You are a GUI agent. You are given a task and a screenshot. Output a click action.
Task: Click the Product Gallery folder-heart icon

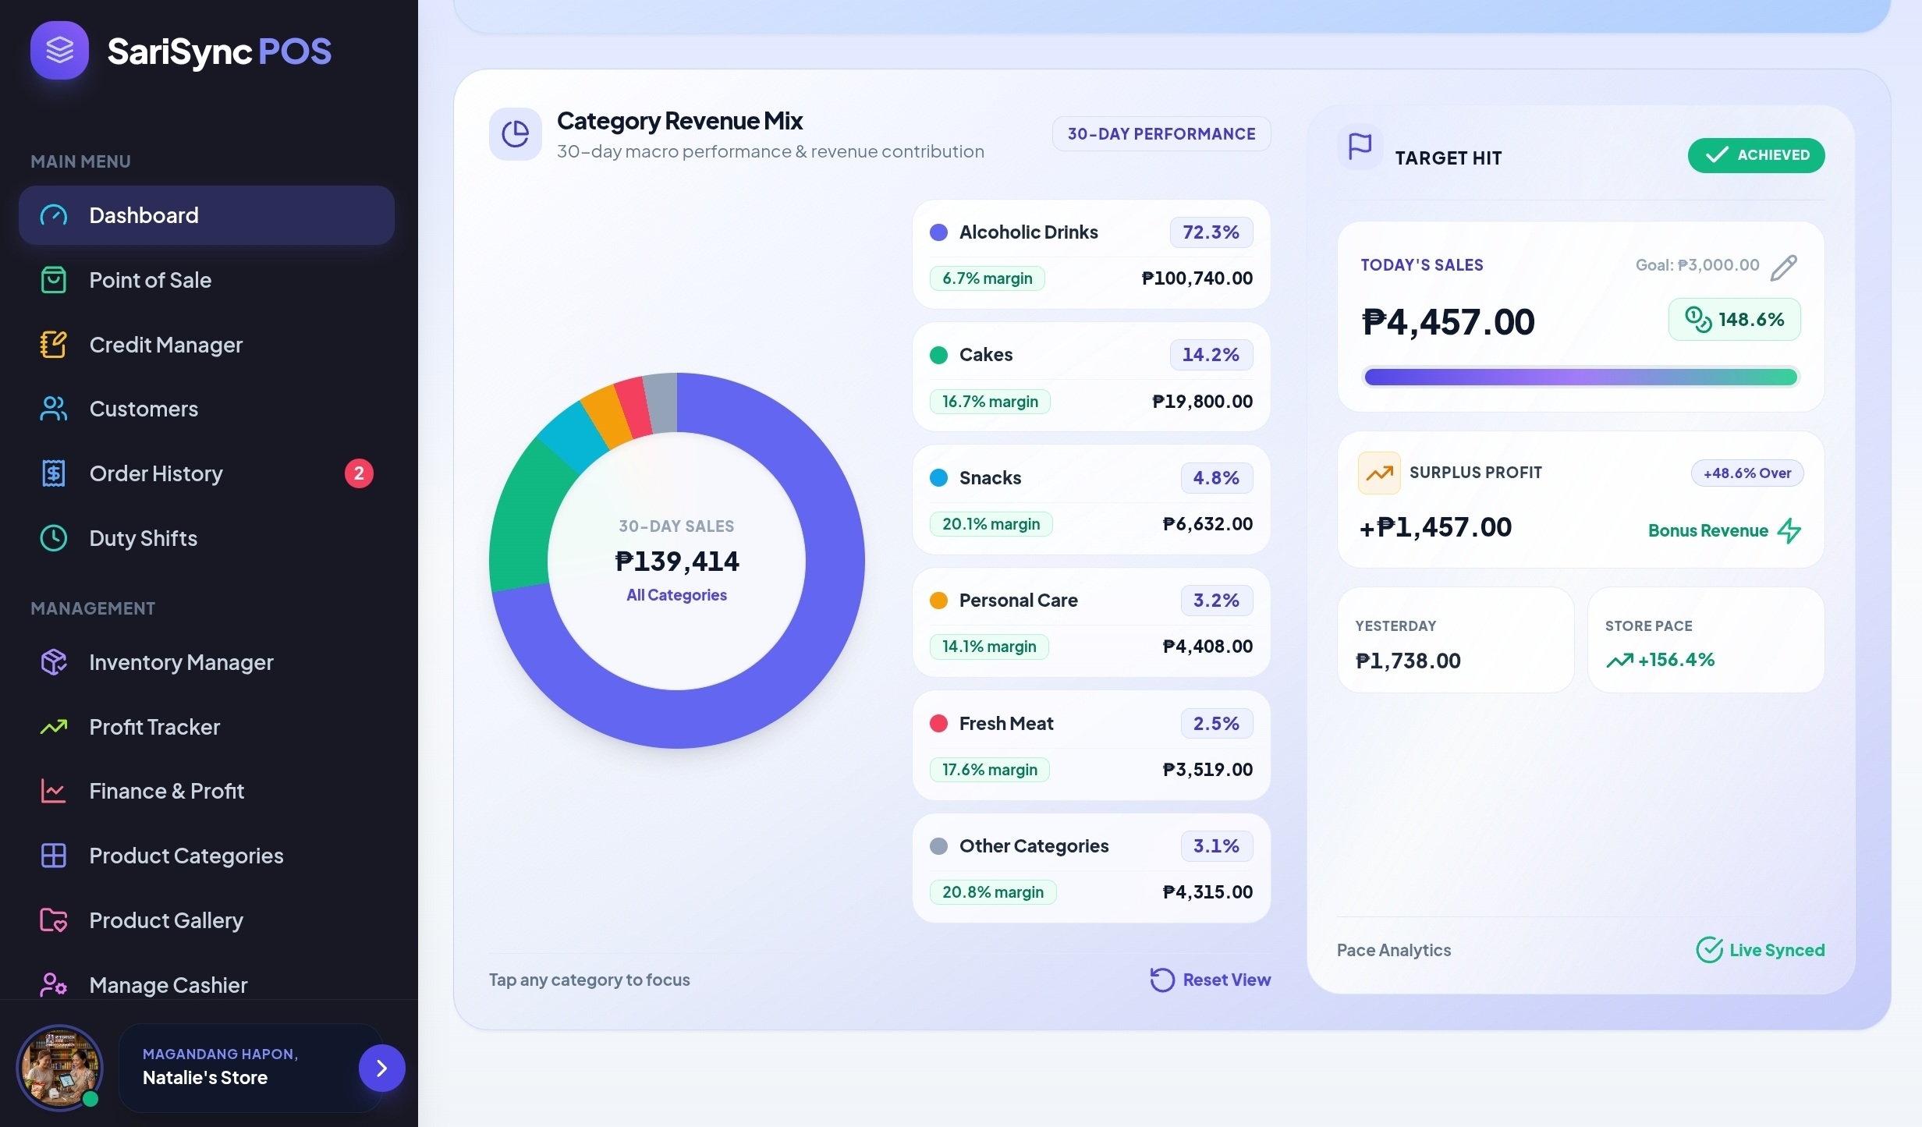54,920
